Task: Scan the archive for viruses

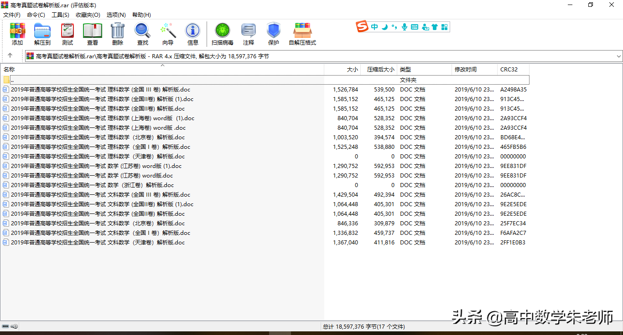Action: 222,34
